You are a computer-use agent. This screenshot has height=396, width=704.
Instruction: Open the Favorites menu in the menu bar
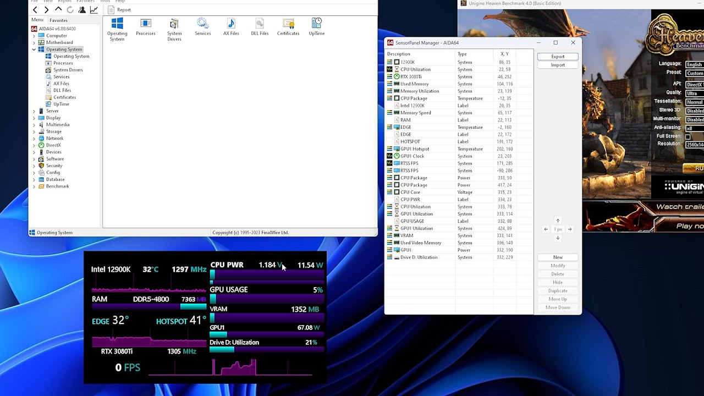tap(85, 1)
